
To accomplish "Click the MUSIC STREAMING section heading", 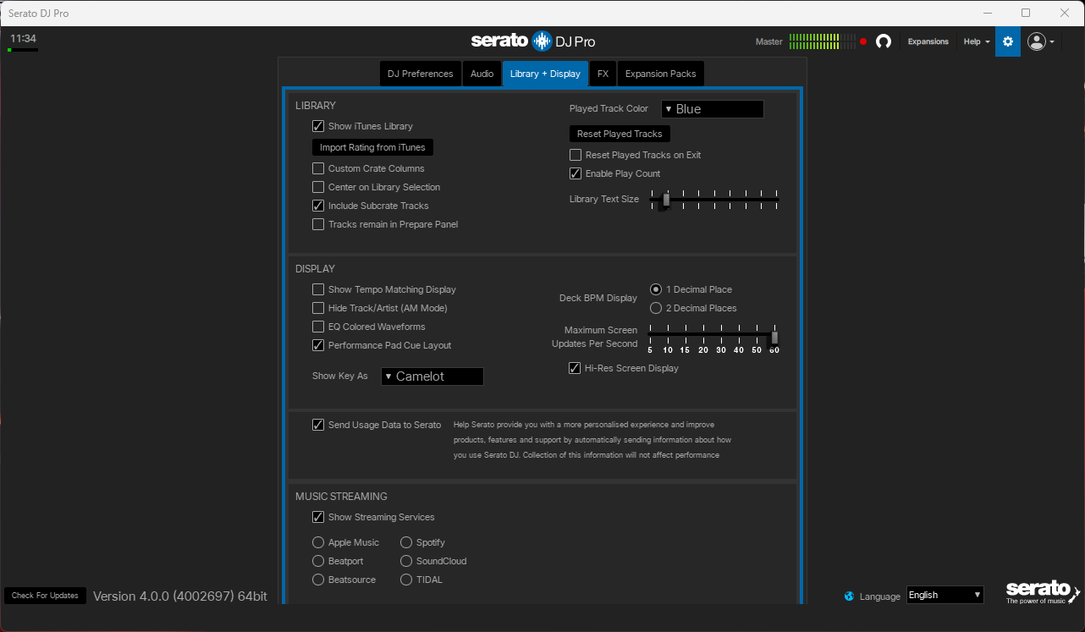I will point(341,497).
